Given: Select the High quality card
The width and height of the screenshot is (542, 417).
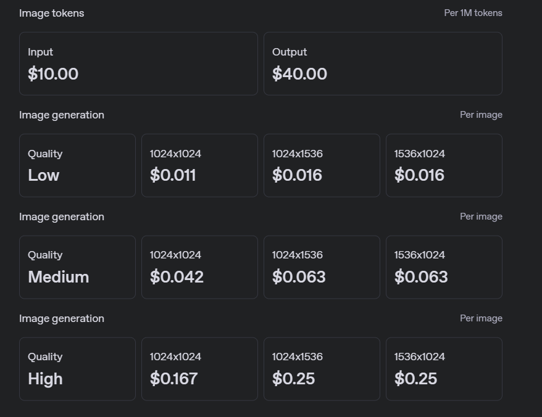Looking at the screenshot, I should coord(77,369).
